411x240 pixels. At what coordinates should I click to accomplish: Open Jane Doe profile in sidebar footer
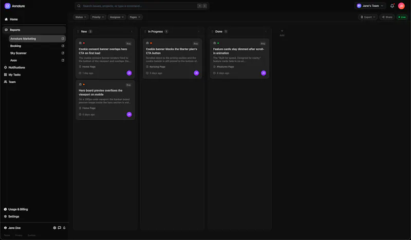click(12, 228)
